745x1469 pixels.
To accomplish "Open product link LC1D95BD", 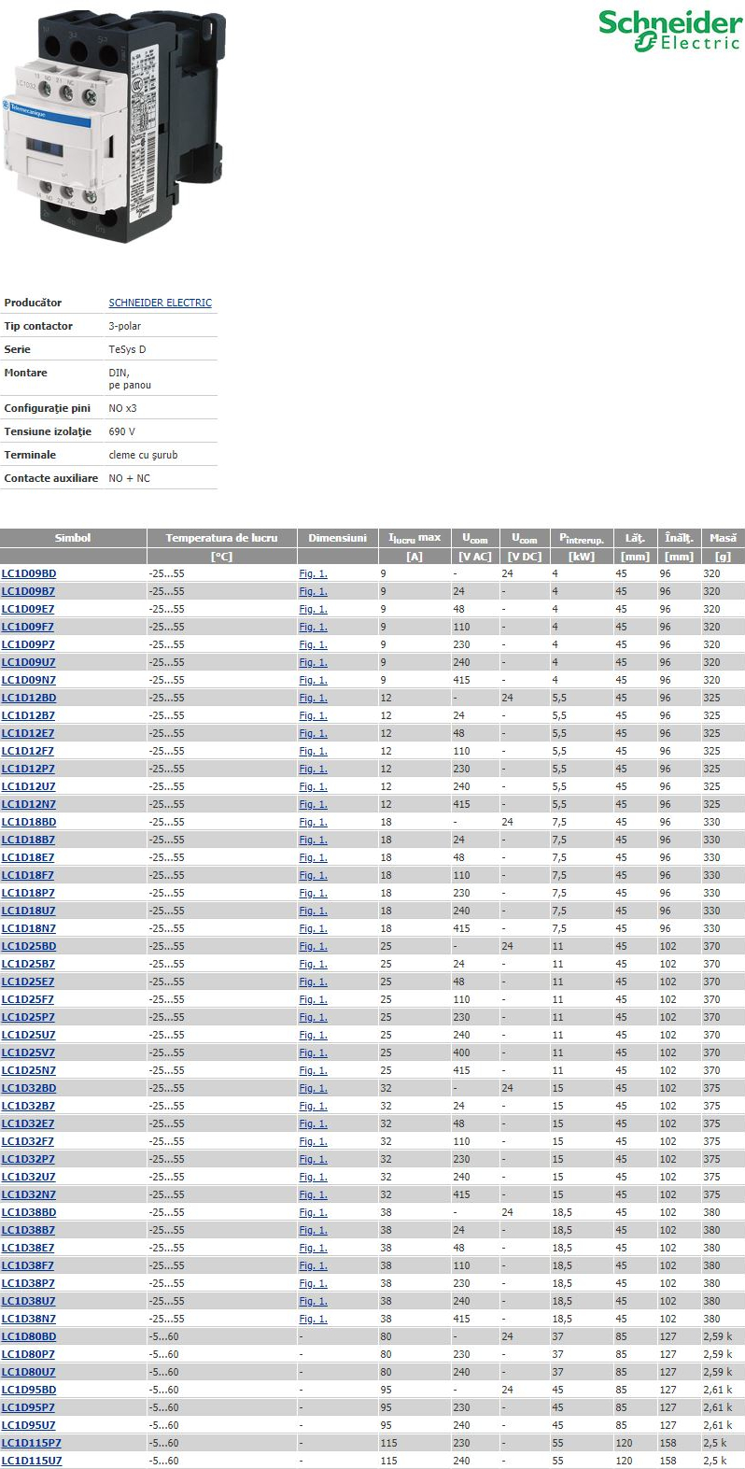I will [x=29, y=1390].
